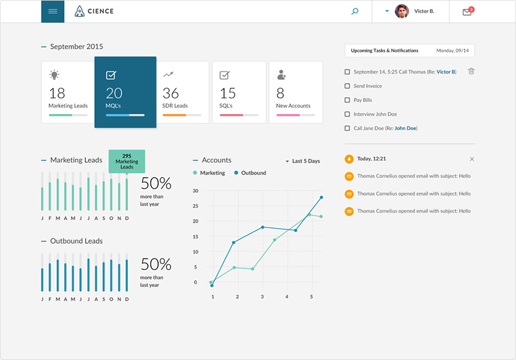The height and width of the screenshot is (360, 516).
Task: Open the user dropdown arrow beside the avatar
Action: pos(387,11)
